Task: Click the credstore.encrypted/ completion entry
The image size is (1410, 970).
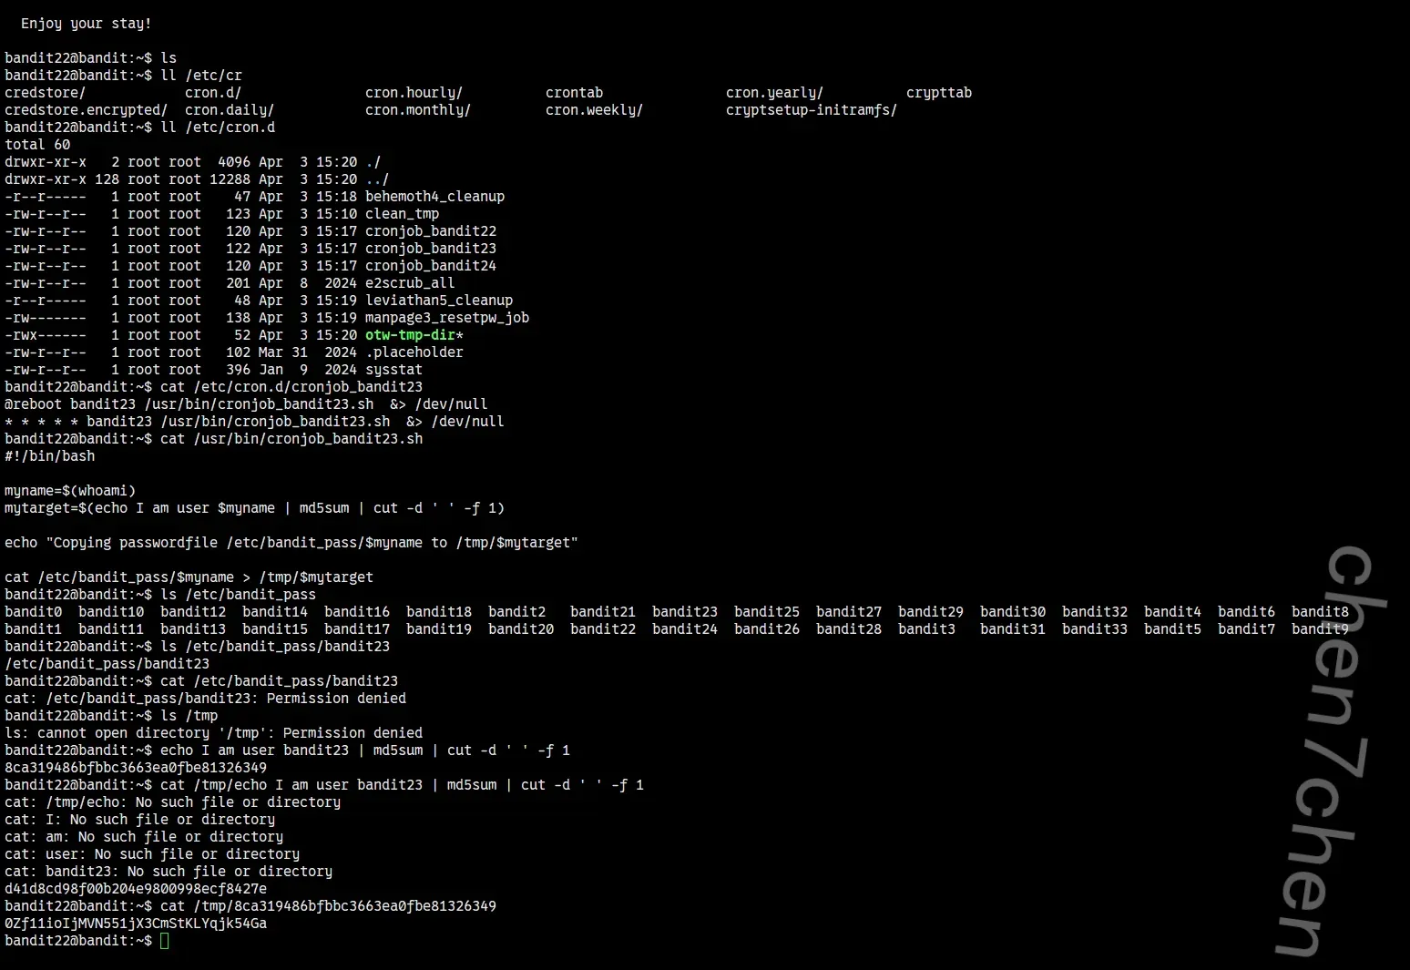Action: [86, 110]
